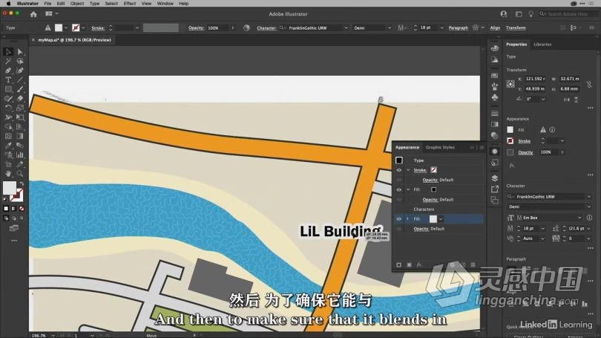Click Stroke swatch in Appearance panel Stroke row
The width and height of the screenshot is (601, 338).
[x=433, y=170]
